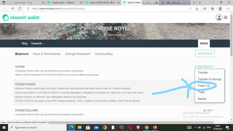
Task: Open Change Password tab
Action: click(x=78, y=54)
